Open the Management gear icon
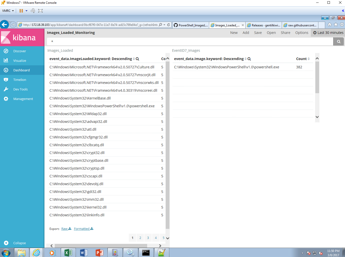The width and height of the screenshot is (345, 257). coord(6,99)
